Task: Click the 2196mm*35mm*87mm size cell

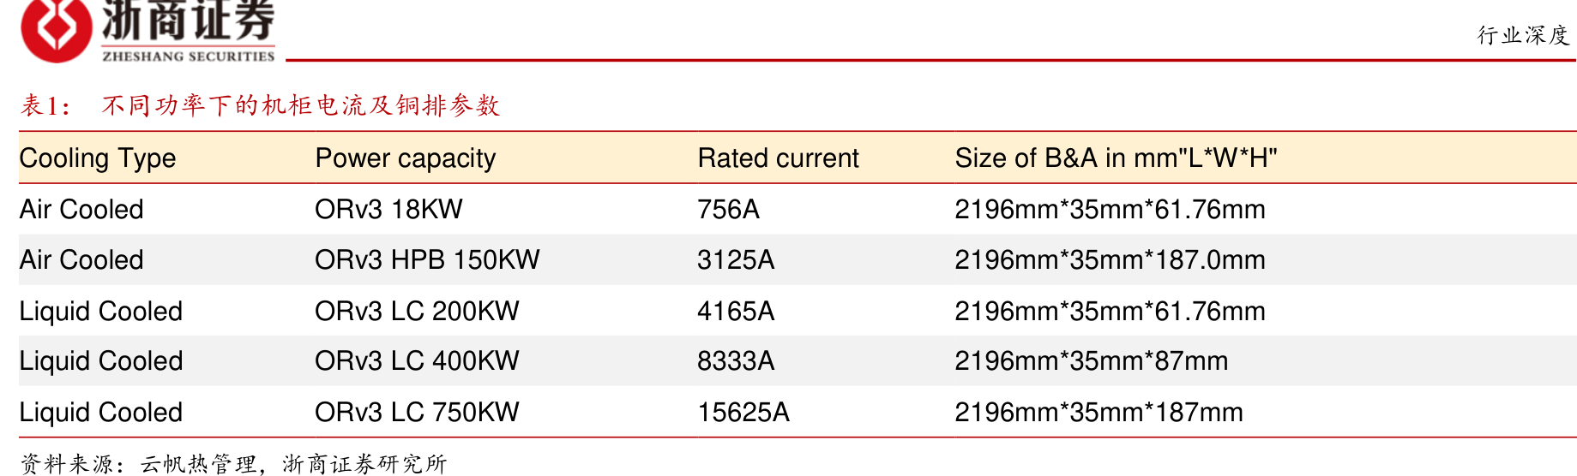Action: 1091,360
